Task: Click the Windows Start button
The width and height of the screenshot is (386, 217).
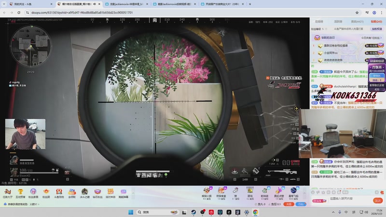Action: click(131, 212)
